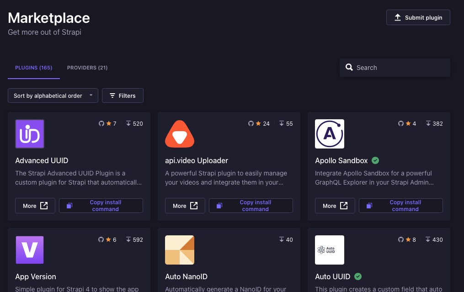
Task: Click the verified badge next to Apollo Sandbox
Action: tap(375, 160)
